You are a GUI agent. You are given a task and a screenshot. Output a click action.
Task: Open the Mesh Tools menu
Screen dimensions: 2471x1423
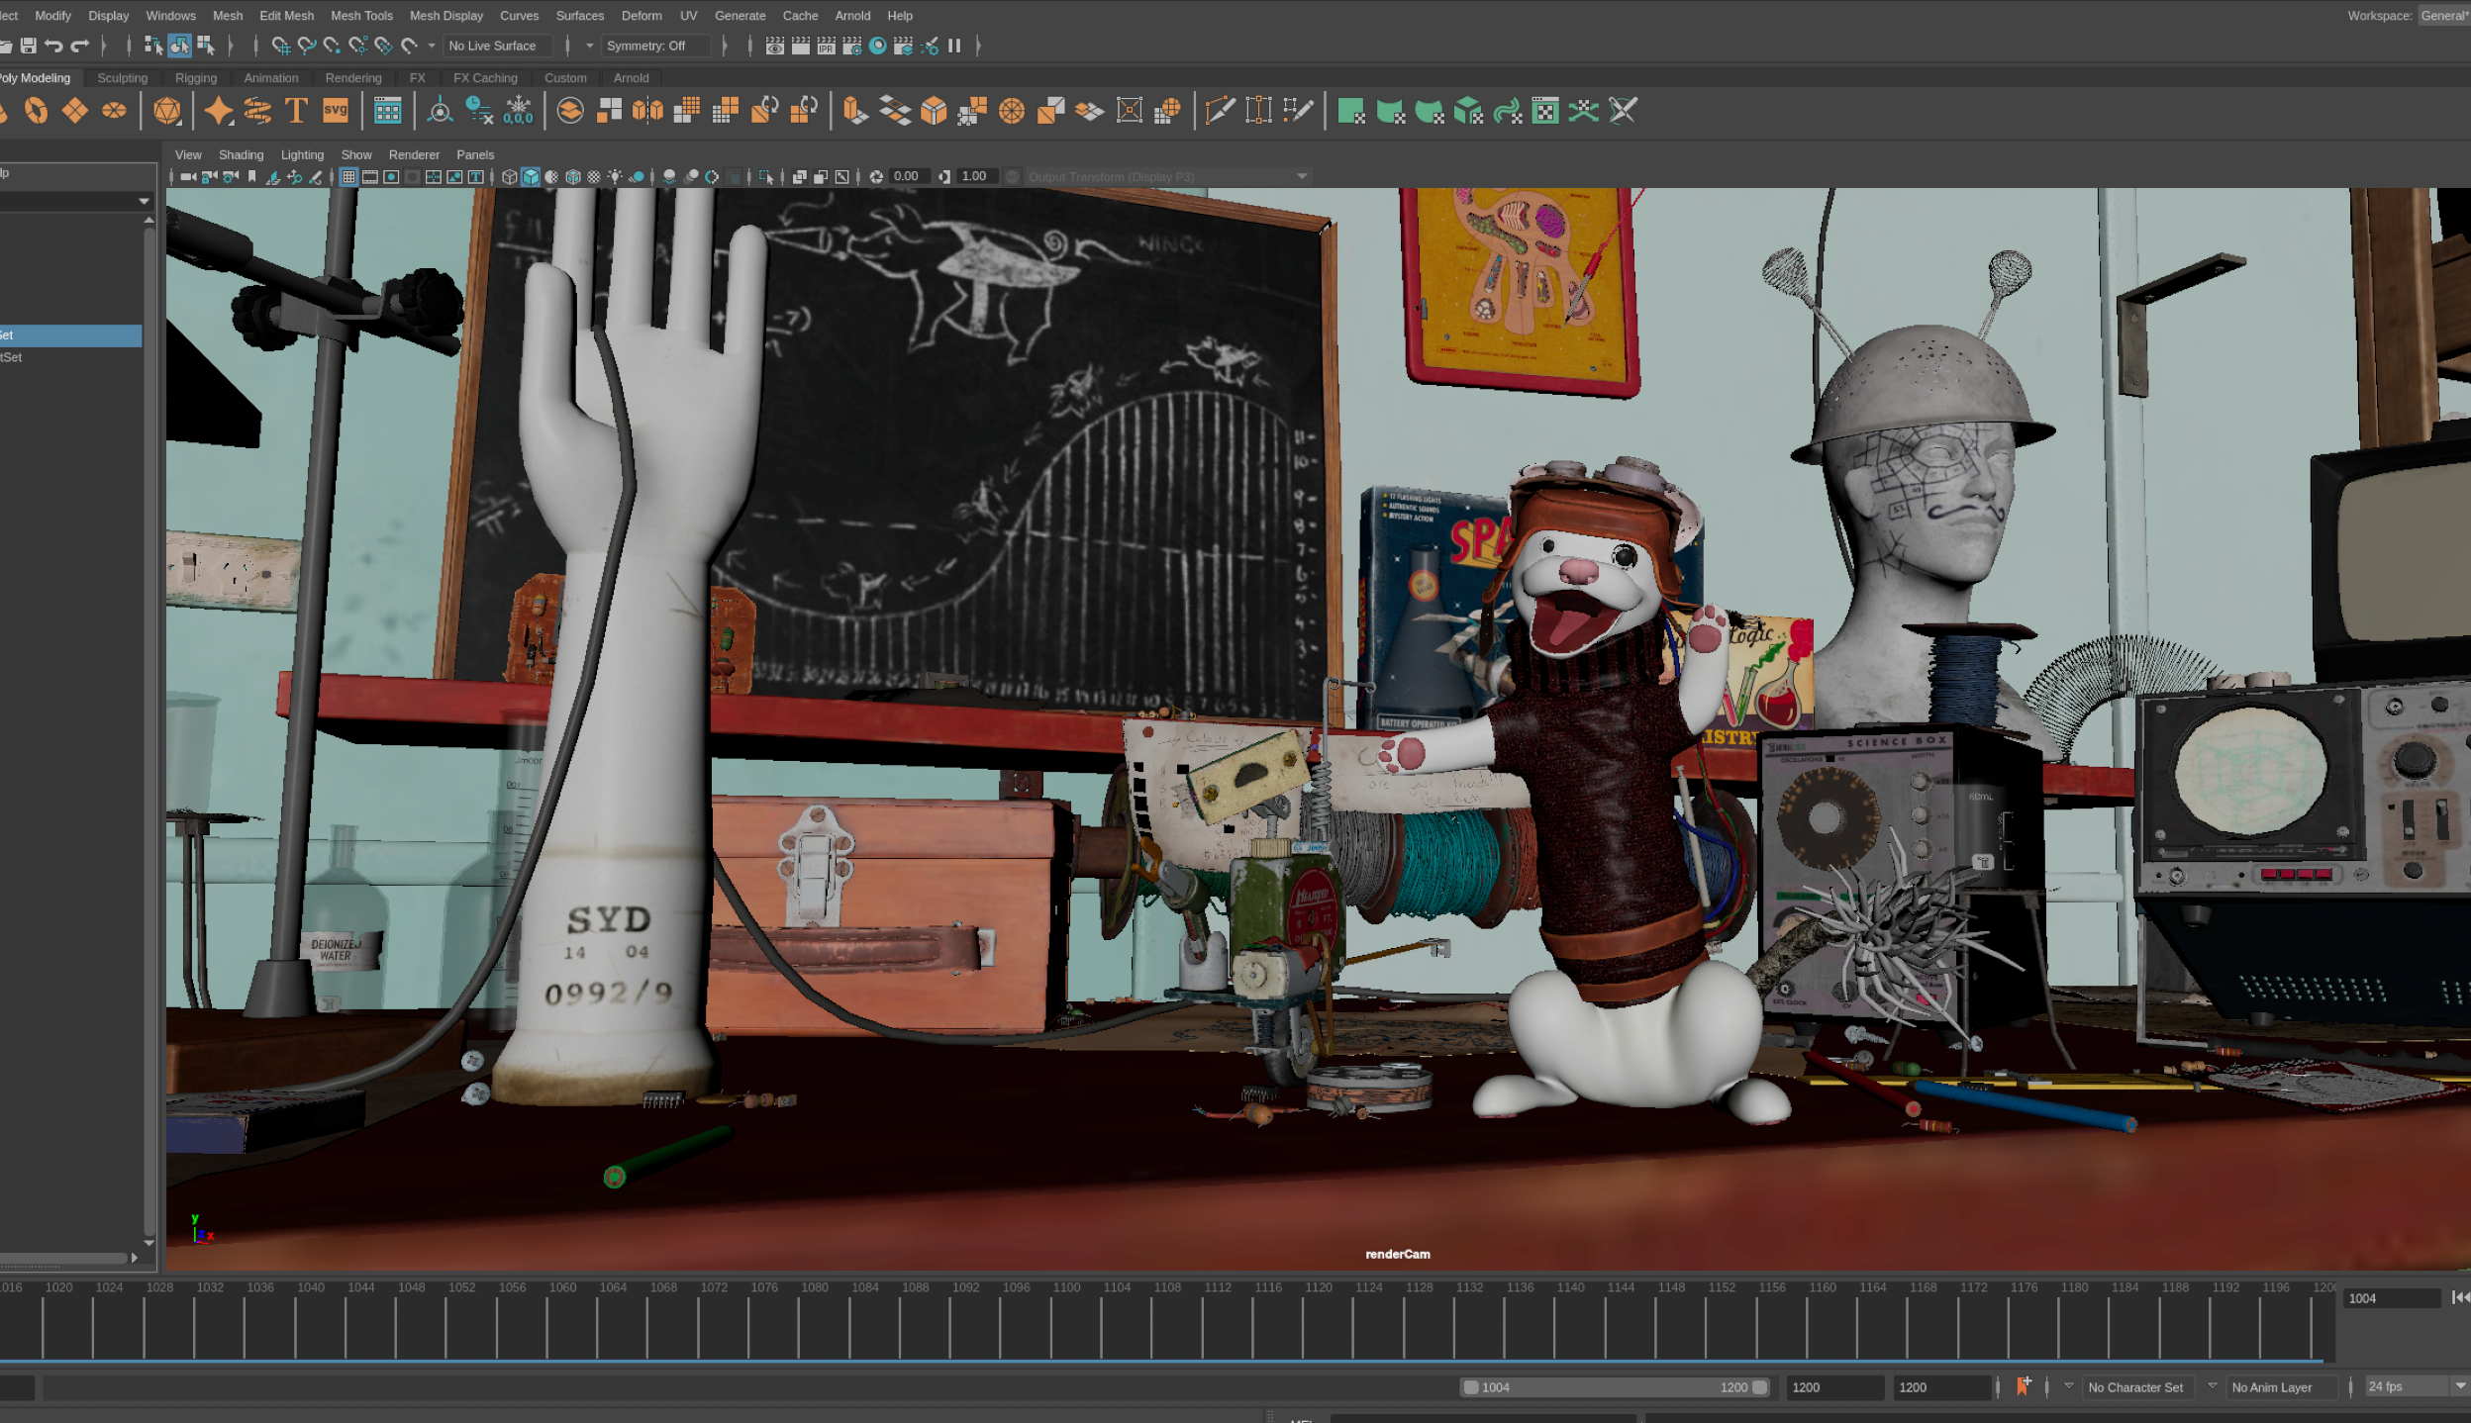pyautogui.click(x=361, y=16)
